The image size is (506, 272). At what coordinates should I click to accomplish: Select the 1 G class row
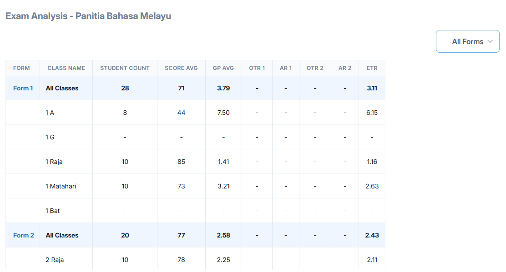pos(50,137)
